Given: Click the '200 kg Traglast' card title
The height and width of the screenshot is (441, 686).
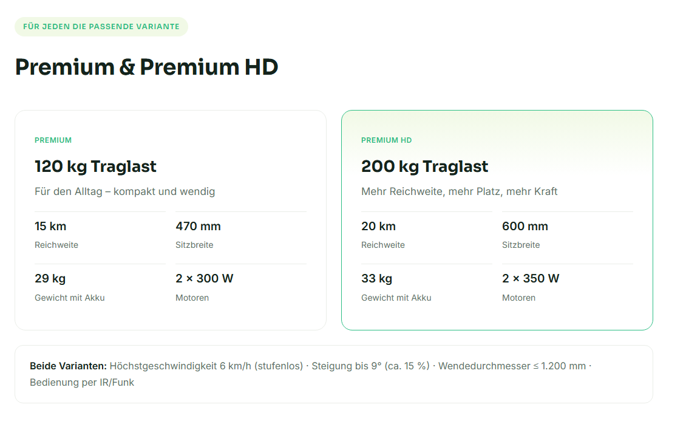Looking at the screenshot, I should [424, 166].
